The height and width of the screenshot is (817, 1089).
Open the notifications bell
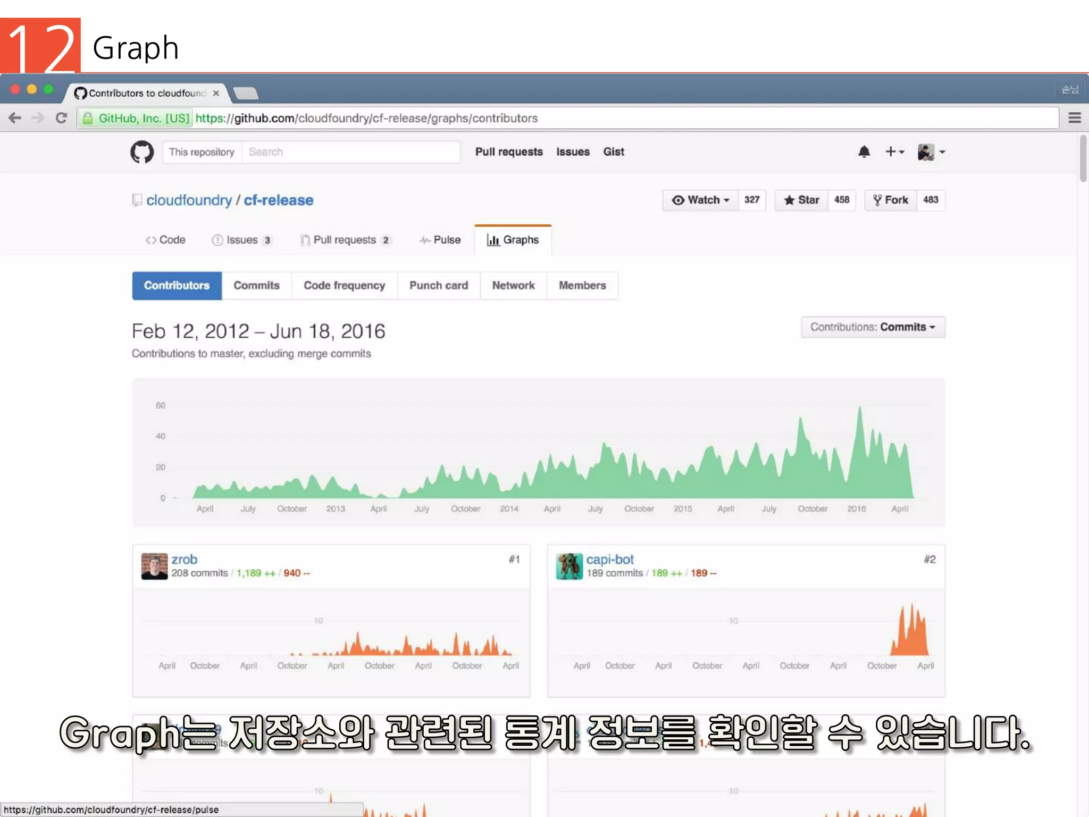pyautogui.click(x=864, y=152)
